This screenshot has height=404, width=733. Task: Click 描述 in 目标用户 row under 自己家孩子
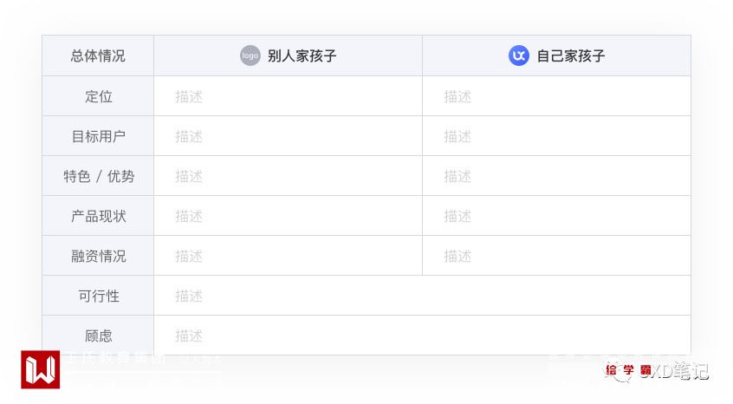click(457, 136)
